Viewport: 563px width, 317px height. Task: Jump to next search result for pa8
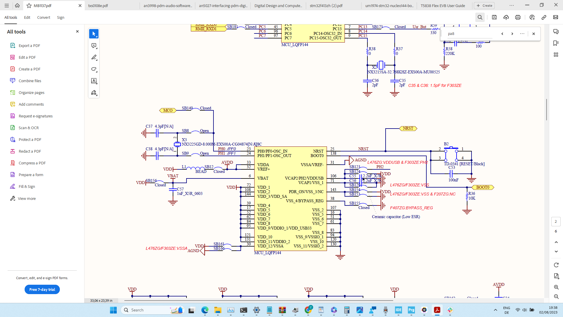pos(512,34)
